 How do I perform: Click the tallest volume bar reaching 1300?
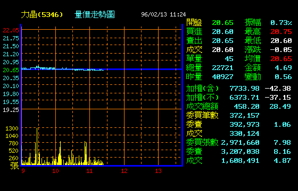tap(37, 146)
